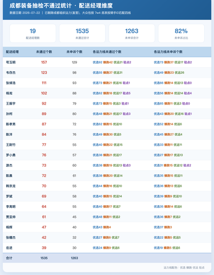Image resolution: width=214 pixels, height=275 pixels.
Task: Select manager name 陈洋
Action: [x=9, y=134]
